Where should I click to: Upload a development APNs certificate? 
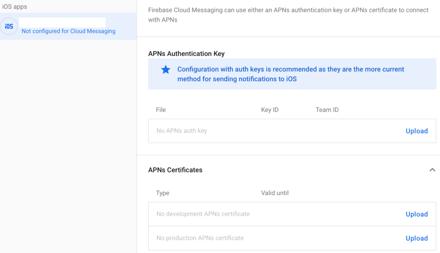[416, 214]
